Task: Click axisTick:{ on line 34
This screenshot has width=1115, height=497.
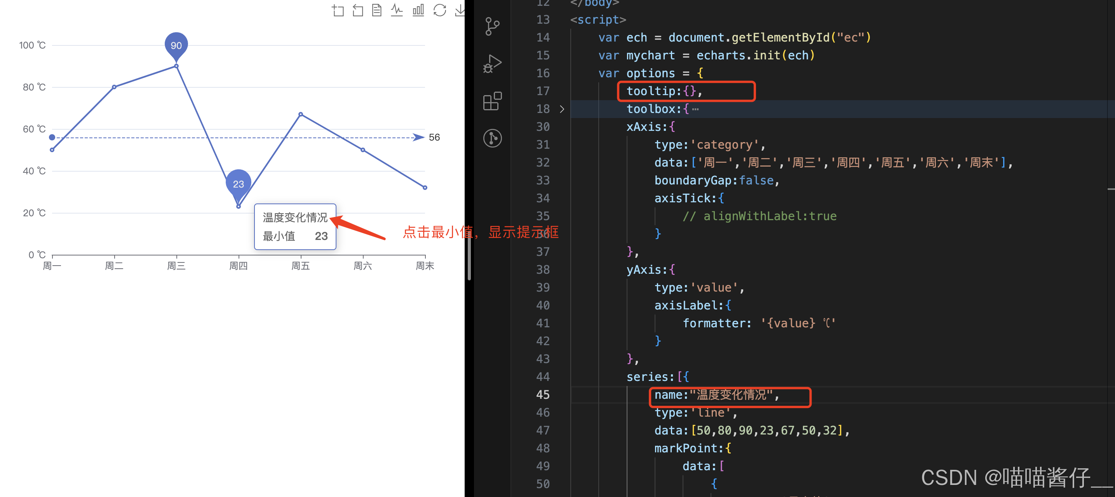Action: (689, 198)
